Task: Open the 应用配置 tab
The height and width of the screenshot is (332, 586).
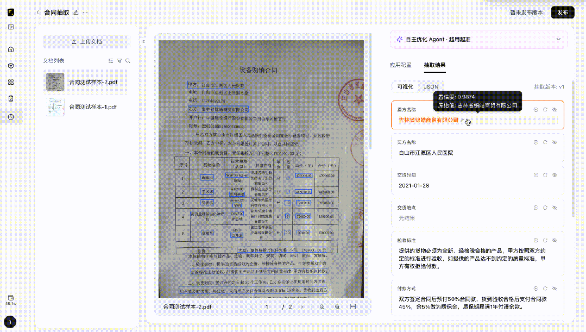Action: point(400,65)
